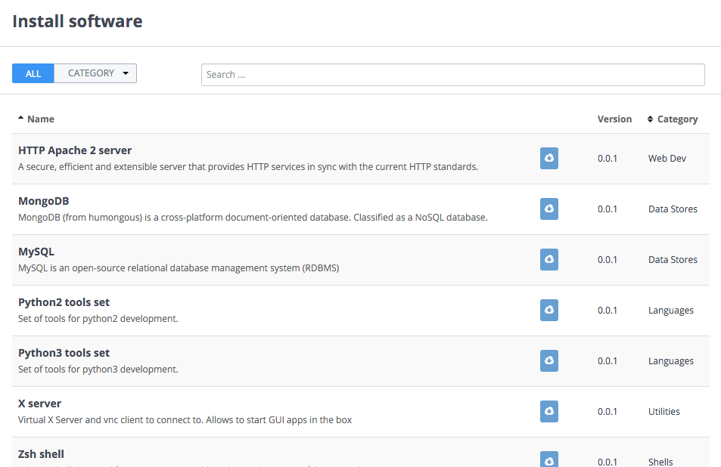The height and width of the screenshot is (467, 721).
Task: Install X server via its download icon
Action: click(549, 411)
